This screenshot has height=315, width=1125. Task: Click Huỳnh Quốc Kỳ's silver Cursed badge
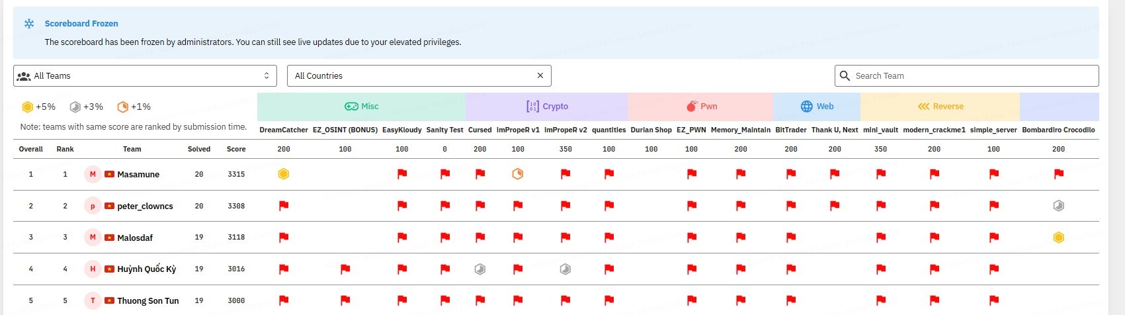coord(480,269)
